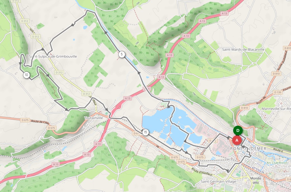The height and width of the screenshot is (192, 291).
Task: Click the green D departure marker
Action: 238,131
